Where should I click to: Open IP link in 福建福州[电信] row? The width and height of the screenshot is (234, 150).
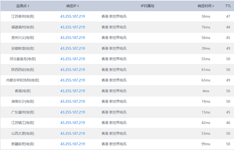pyautogui.click(x=73, y=27)
